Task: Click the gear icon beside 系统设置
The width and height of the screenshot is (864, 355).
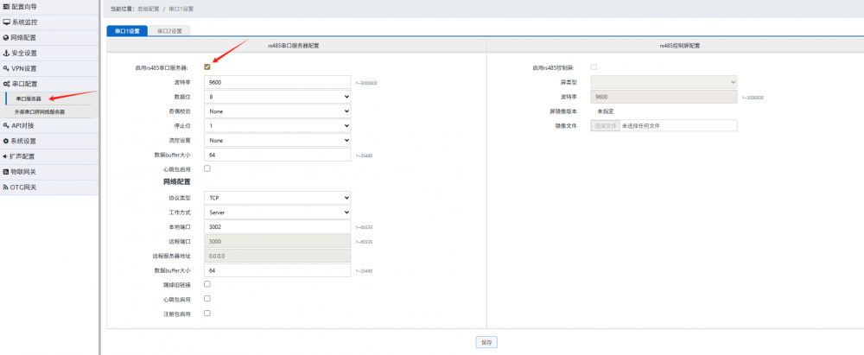Action: tap(6, 141)
